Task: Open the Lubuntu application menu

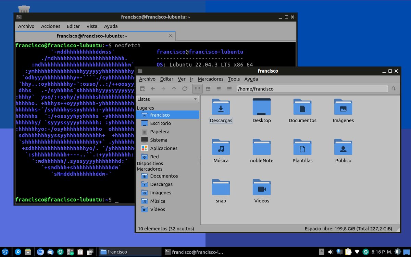Action: pos(5,252)
